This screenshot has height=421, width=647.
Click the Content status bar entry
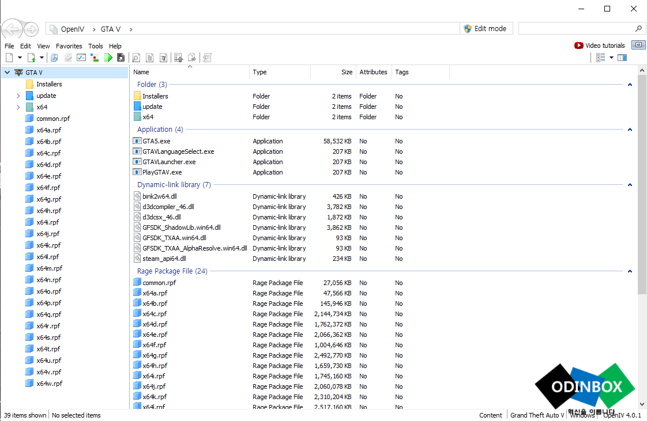(490, 415)
